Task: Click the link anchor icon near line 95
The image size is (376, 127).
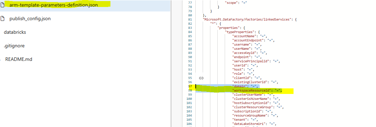Action: 201,78
